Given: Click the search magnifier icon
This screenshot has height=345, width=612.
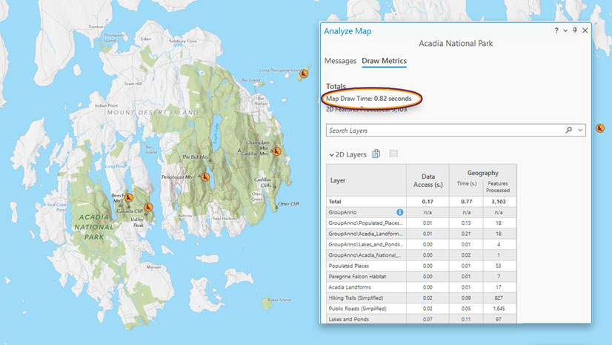Looking at the screenshot, I should [x=569, y=130].
